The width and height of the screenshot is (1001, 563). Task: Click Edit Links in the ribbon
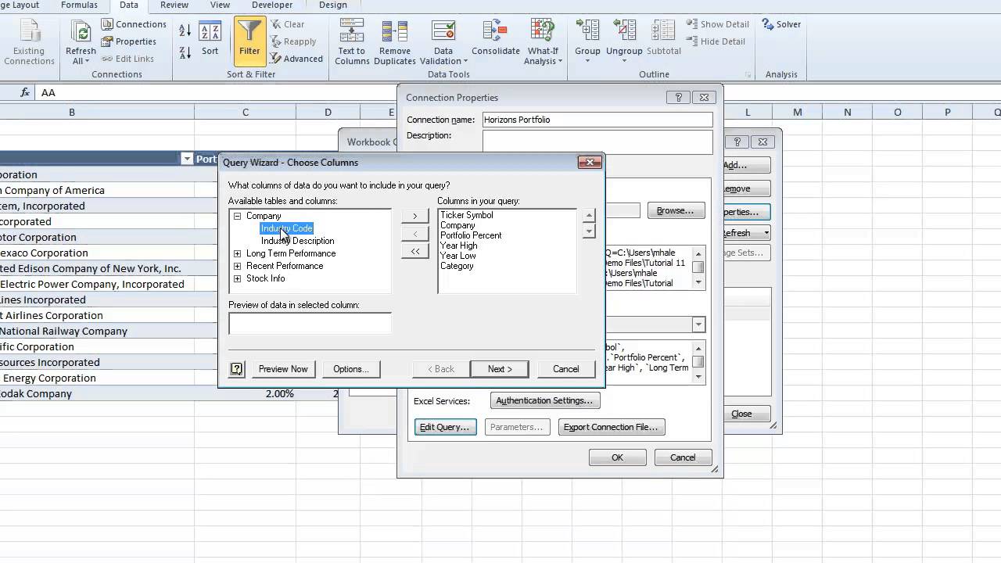tap(127, 59)
